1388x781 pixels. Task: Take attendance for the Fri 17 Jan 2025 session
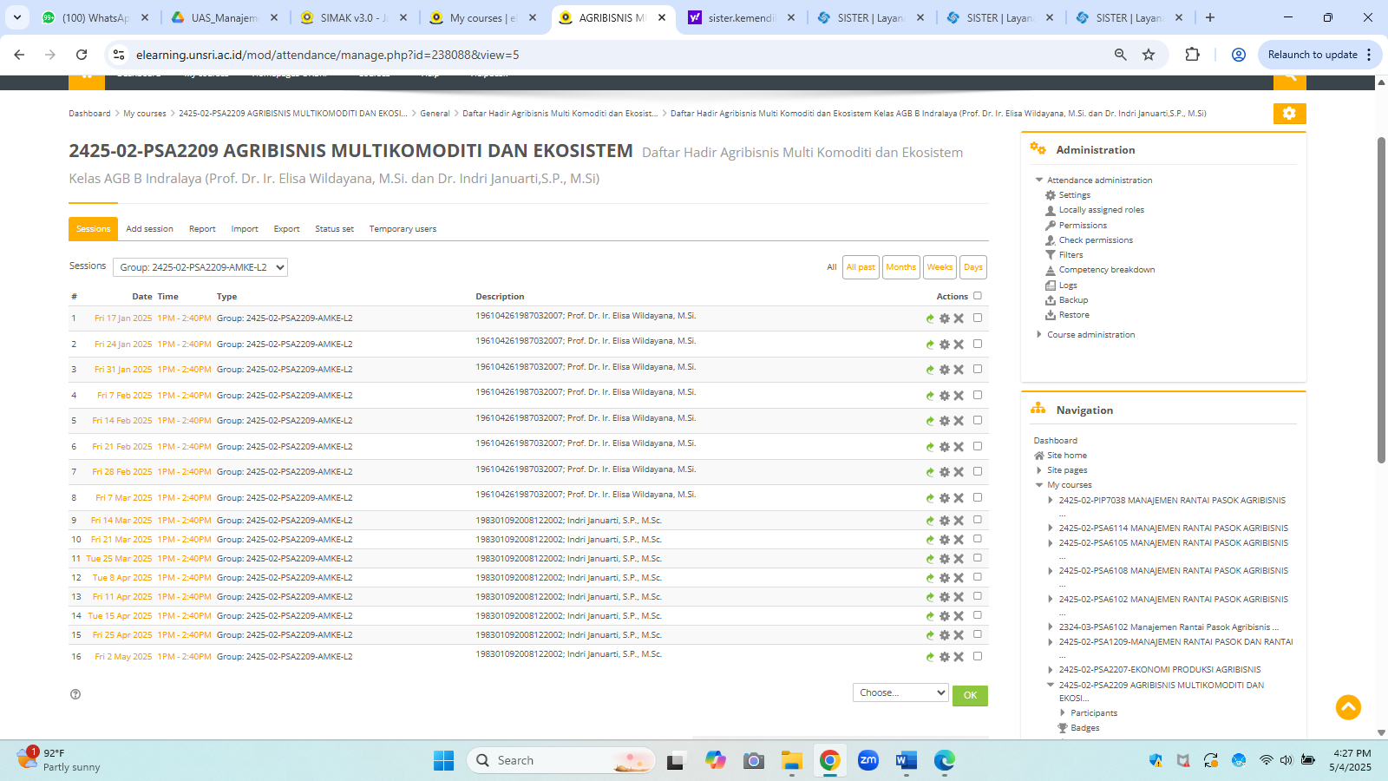pyautogui.click(x=930, y=318)
